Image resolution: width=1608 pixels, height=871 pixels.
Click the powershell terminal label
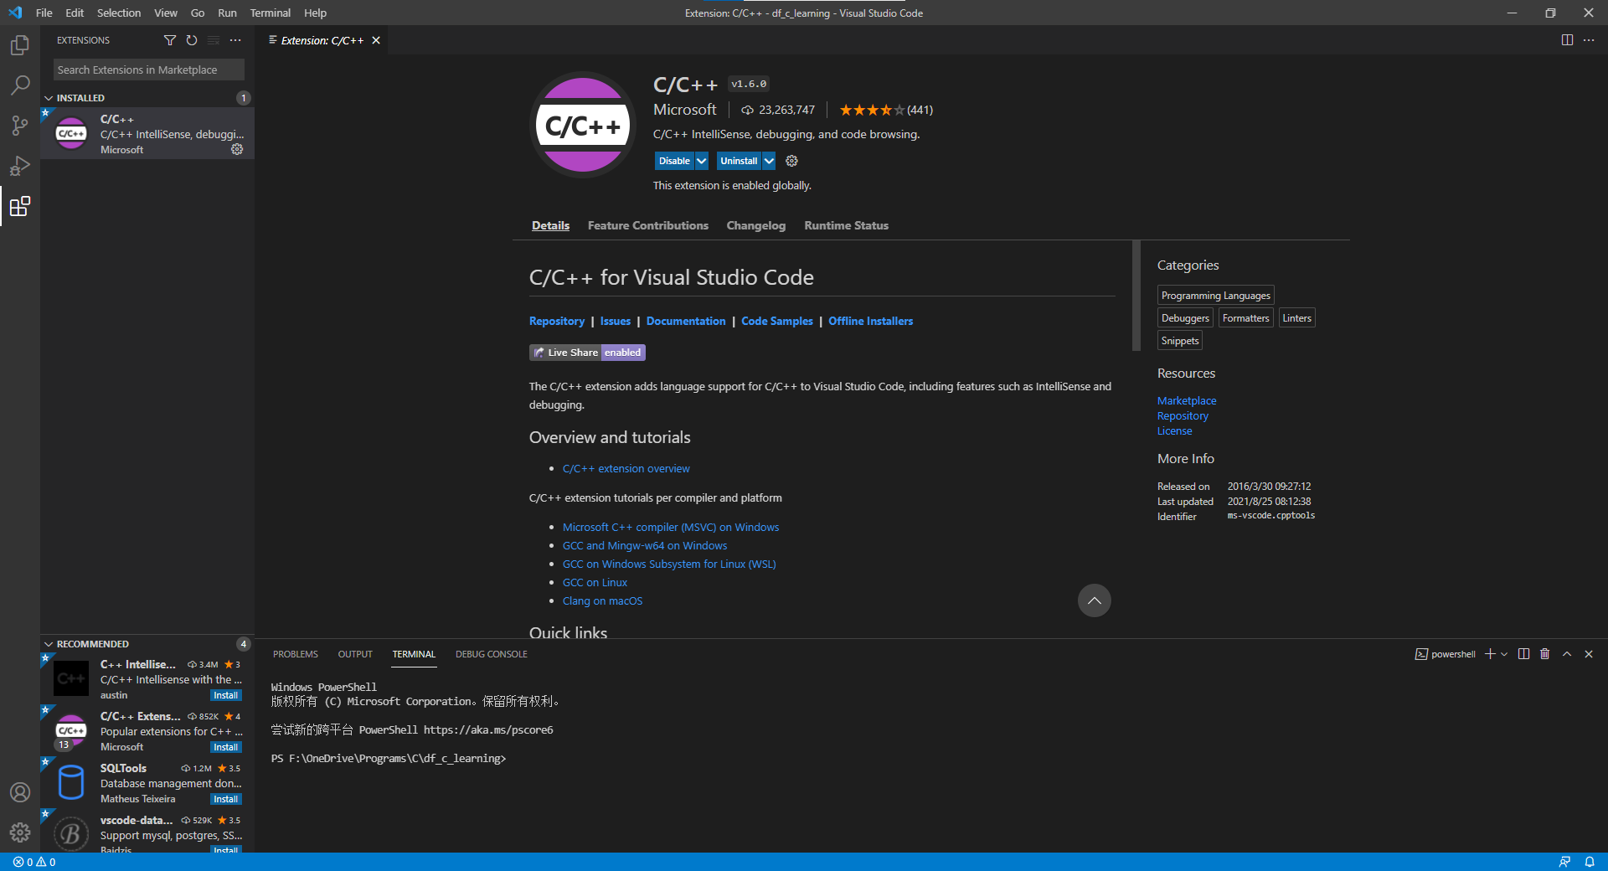[1446, 654]
